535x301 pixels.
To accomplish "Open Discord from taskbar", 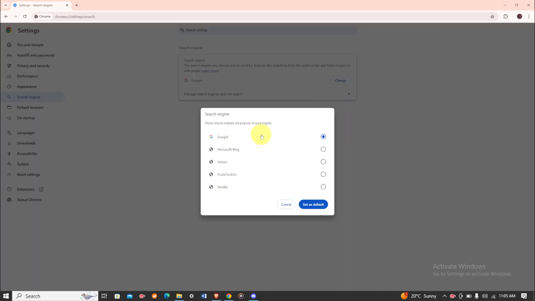I will [x=253, y=296].
